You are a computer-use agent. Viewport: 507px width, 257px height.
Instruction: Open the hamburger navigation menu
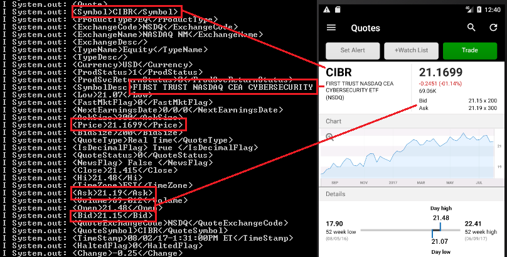point(331,28)
